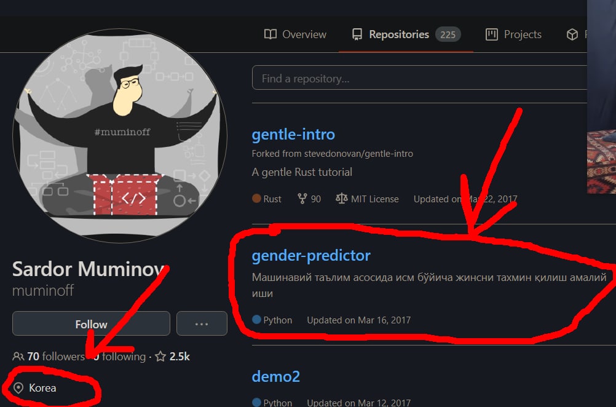Image resolution: width=616 pixels, height=407 pixels.
Task: Open the demo2 repository link
Action: (x=276, y=376)
